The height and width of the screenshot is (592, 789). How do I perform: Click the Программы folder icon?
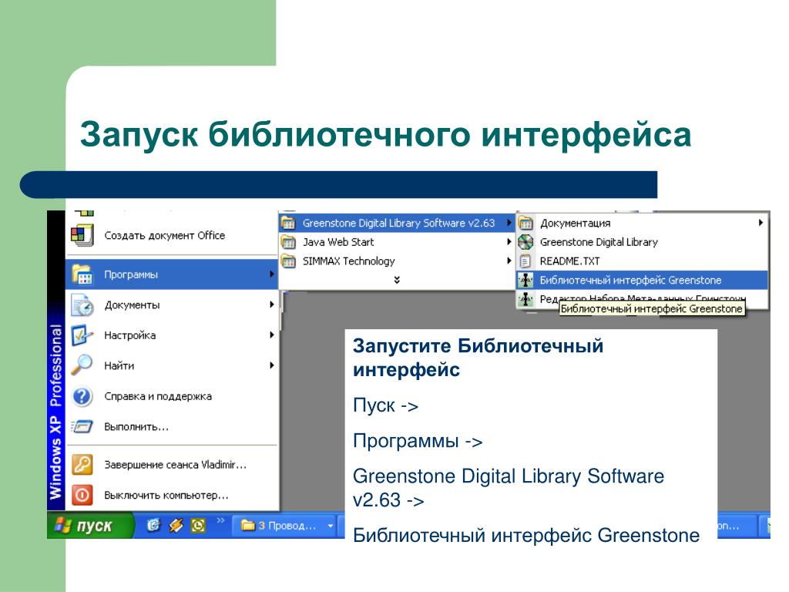point(82,274)
